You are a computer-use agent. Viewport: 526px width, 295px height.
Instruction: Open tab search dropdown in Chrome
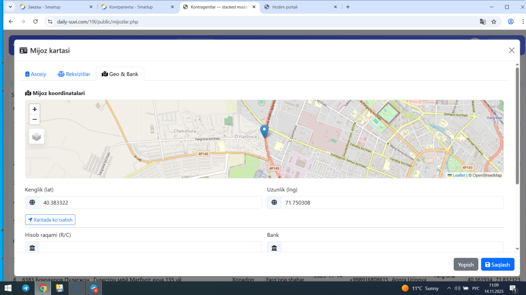[10, 7]
